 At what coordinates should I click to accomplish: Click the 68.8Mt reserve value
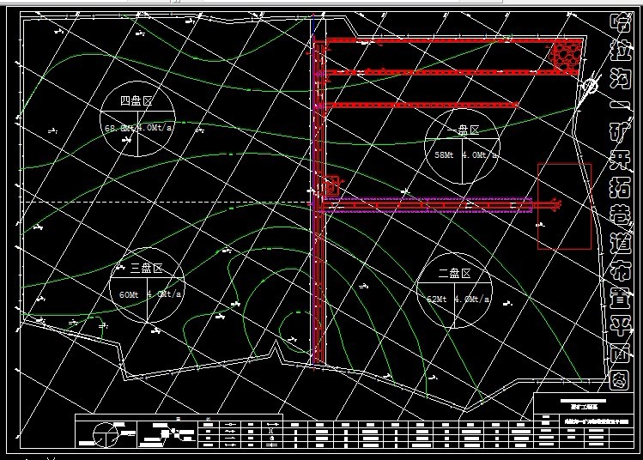tap(119, 128)
